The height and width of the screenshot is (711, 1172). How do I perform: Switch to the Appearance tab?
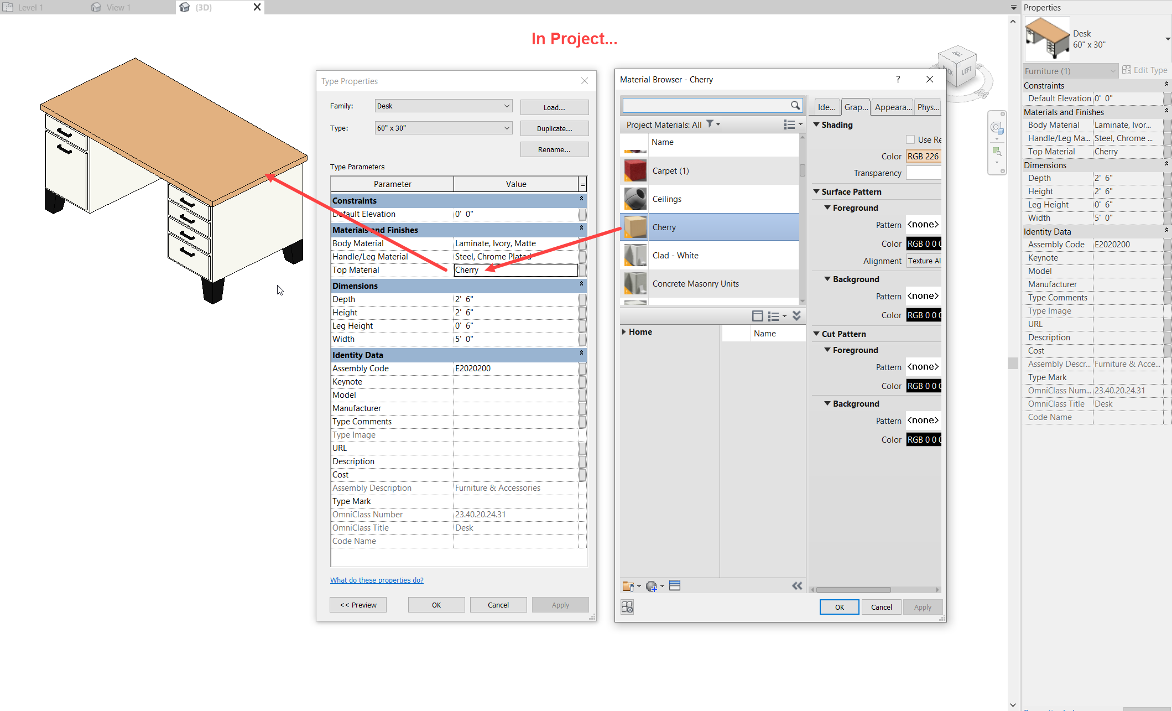892,107
